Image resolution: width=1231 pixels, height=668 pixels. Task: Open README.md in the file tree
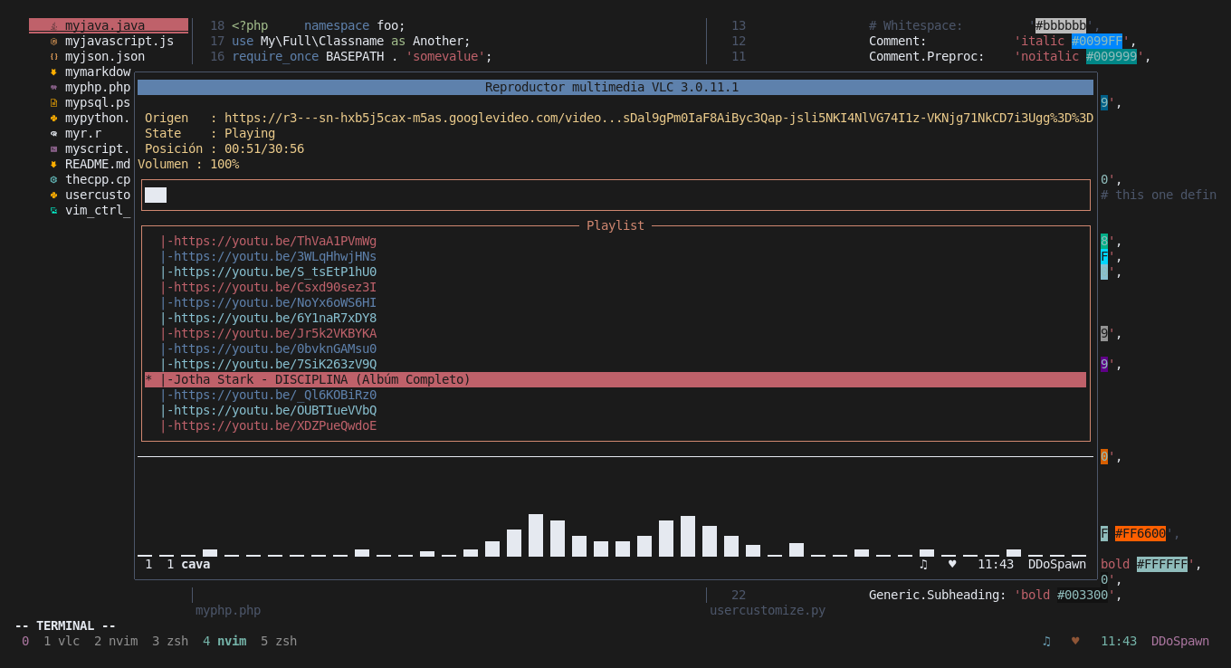[98, 164]
